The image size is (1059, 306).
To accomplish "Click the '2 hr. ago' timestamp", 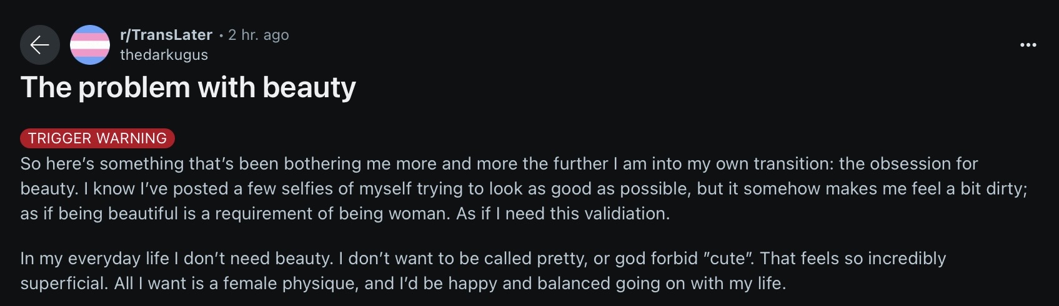I will point(259,35).
